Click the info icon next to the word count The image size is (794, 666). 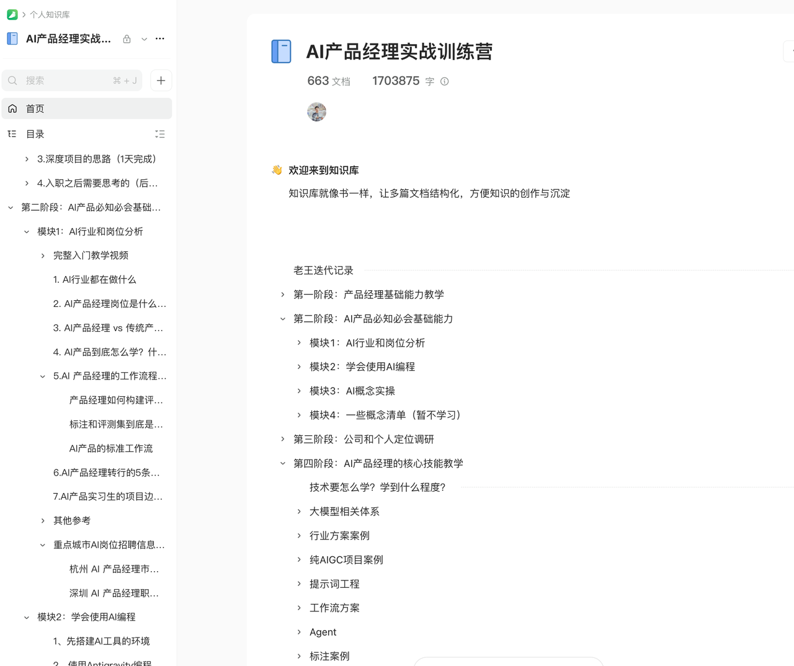[444, 81]
